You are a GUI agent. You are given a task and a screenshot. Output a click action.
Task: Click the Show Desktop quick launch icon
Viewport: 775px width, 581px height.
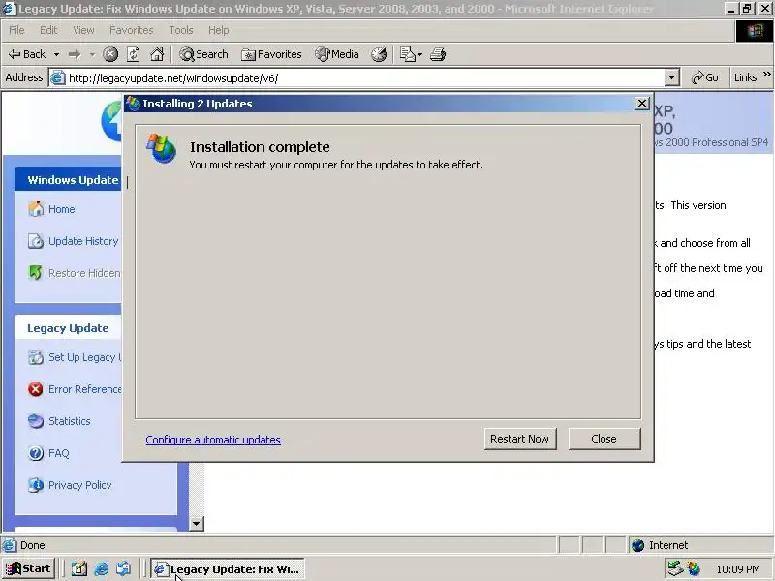[79, 569]
